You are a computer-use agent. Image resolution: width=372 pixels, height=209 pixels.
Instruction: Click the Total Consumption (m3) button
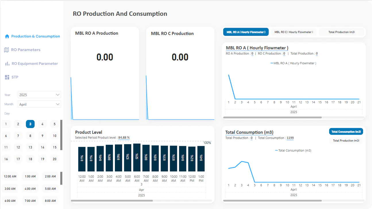pos(346,132)
